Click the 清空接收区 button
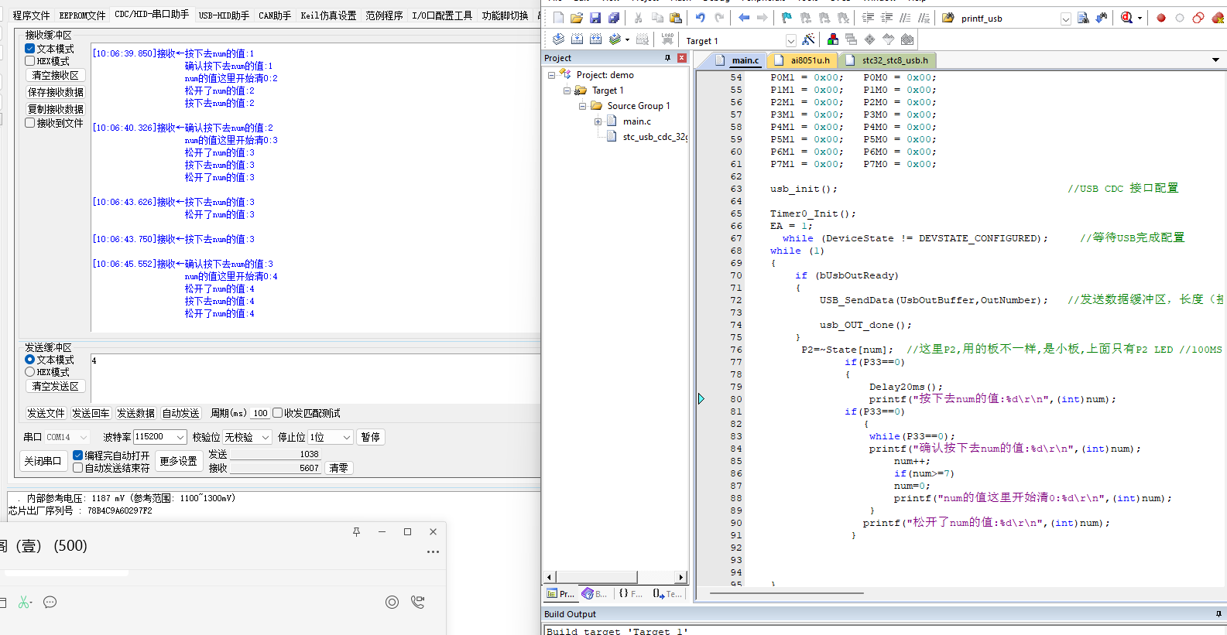 click(56, 75)
